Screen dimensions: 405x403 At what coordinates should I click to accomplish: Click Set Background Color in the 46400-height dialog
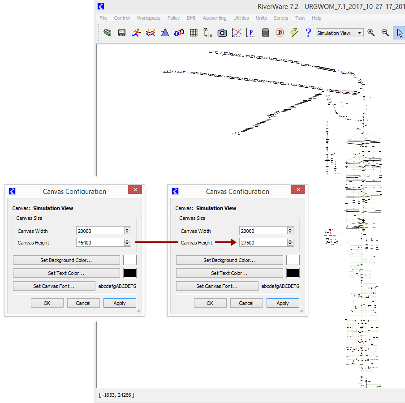click(66, 260)
